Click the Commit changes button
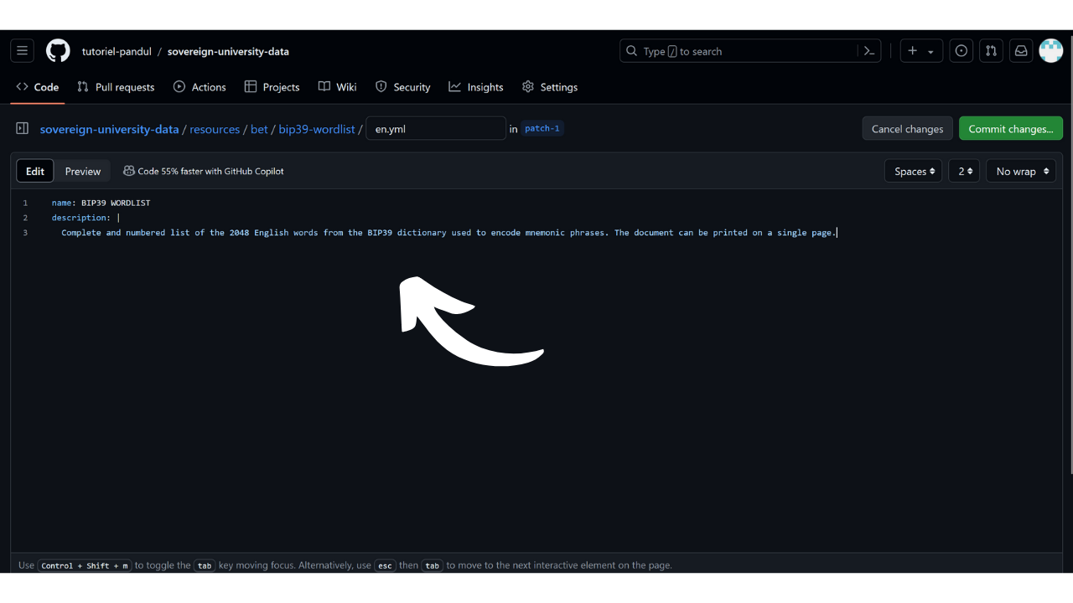1073x603 pixels. [x=1010, y=129]
